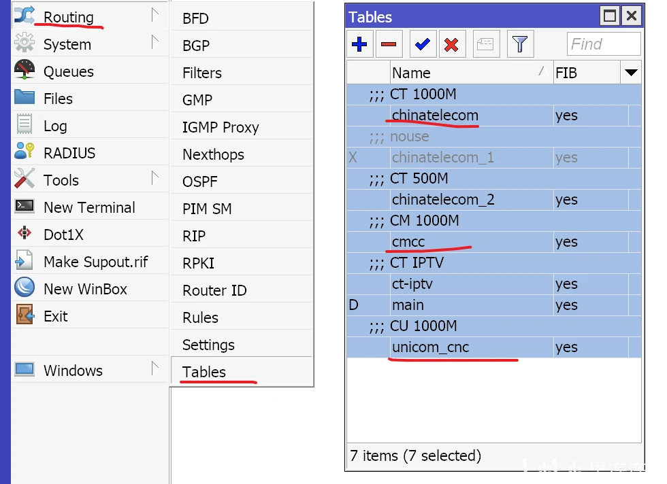Expand the Tools submenu arrow
The height and width of the screenshot is (484, 667).
click(x=155, y=179)
